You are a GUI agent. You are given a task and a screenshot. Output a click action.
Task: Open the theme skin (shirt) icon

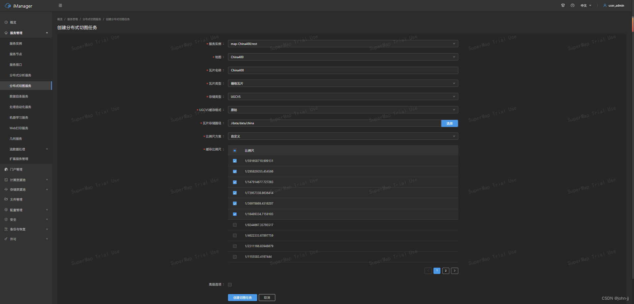point(563,5)
